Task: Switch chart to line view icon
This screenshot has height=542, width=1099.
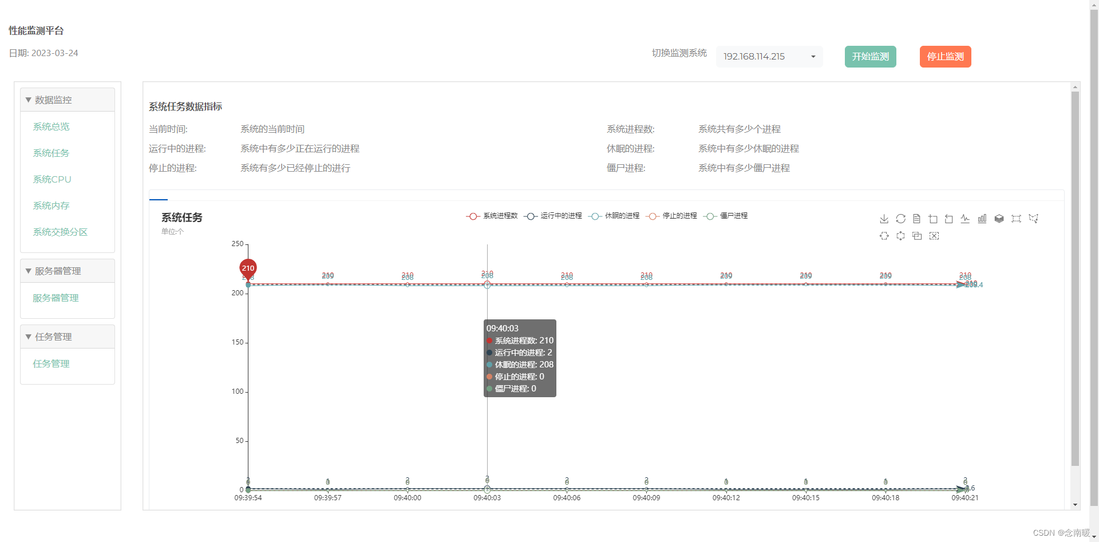Action: click(965, 219)
